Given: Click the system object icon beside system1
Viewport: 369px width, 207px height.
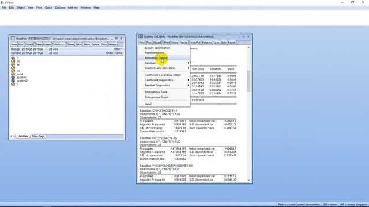Looking at the screenshot, I should click(13, 78).
